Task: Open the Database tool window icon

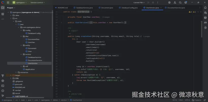Action: (x=205, y=18)
